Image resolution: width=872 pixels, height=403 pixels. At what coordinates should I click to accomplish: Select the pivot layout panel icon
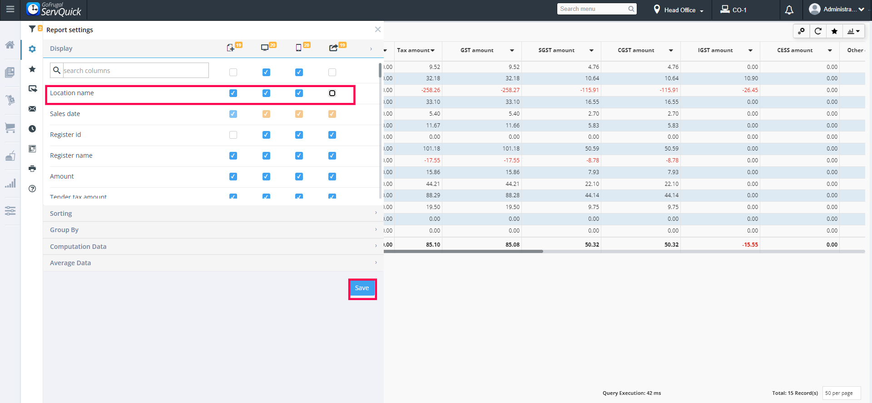coord(32,149)
